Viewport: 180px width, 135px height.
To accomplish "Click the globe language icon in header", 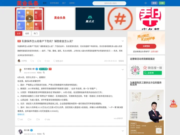I will [145, 3].
